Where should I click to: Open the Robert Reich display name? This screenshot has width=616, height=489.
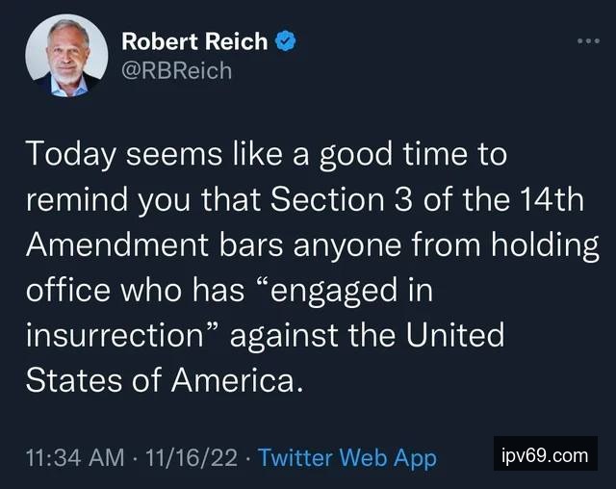coord(196,41)
